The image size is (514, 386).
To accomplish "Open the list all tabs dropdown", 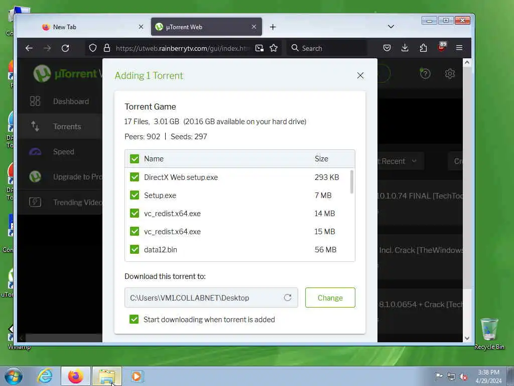I will 391,27.
